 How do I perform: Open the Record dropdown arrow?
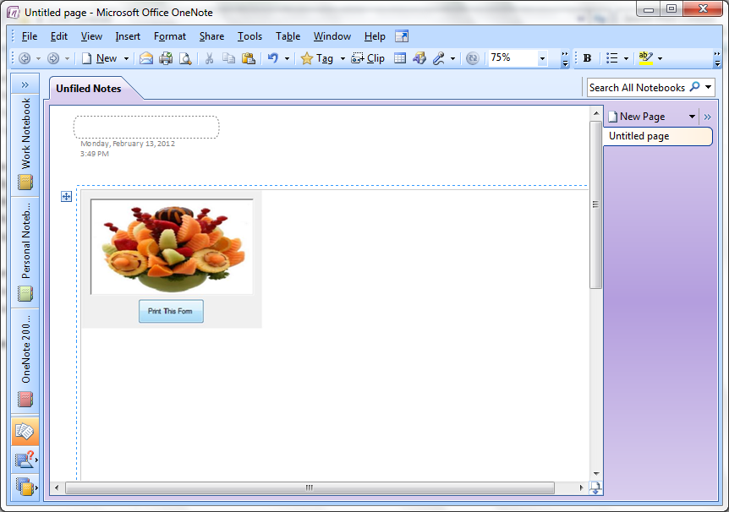pyautogui.click(x=452, y=58)
